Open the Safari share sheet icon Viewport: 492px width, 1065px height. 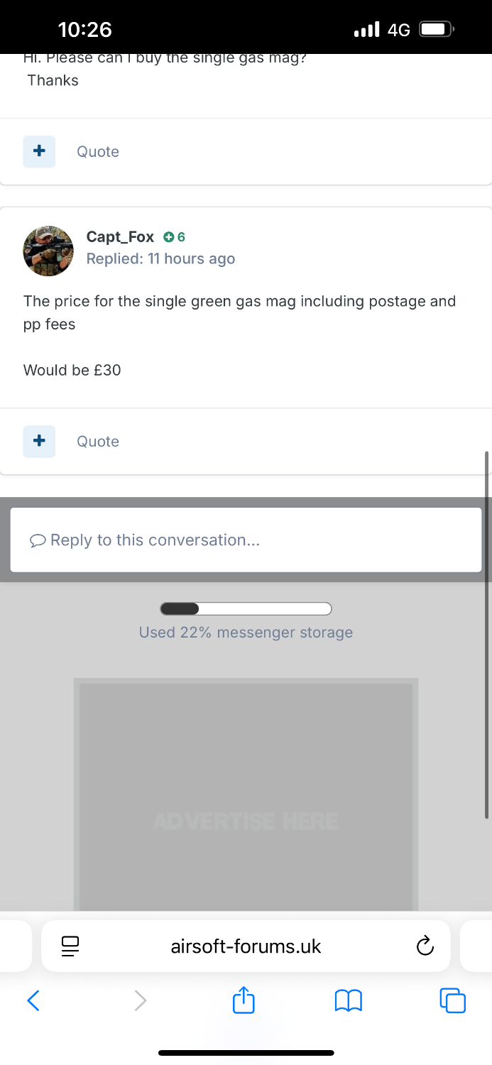244,1000
